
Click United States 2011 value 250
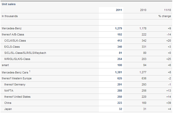[x=120, y=97]
